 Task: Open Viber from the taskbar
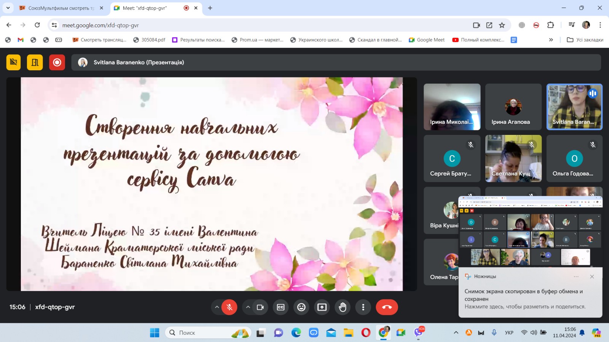tap(419, 333)
